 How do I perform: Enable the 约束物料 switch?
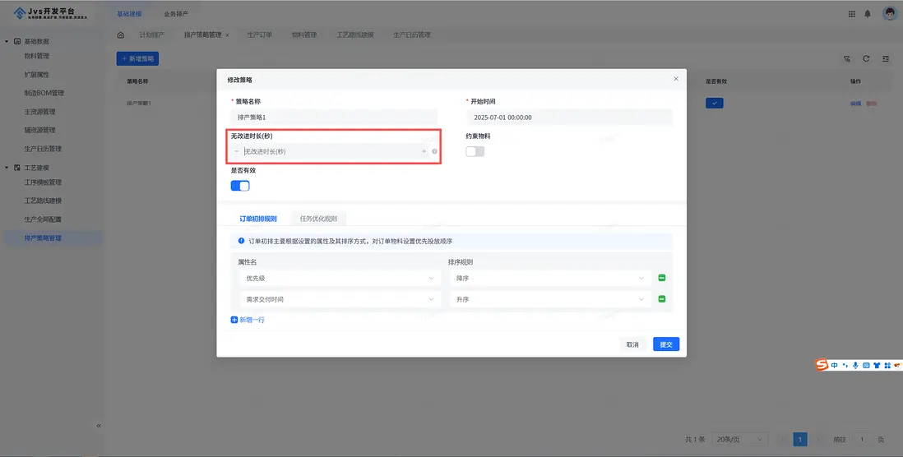(475, 151)
